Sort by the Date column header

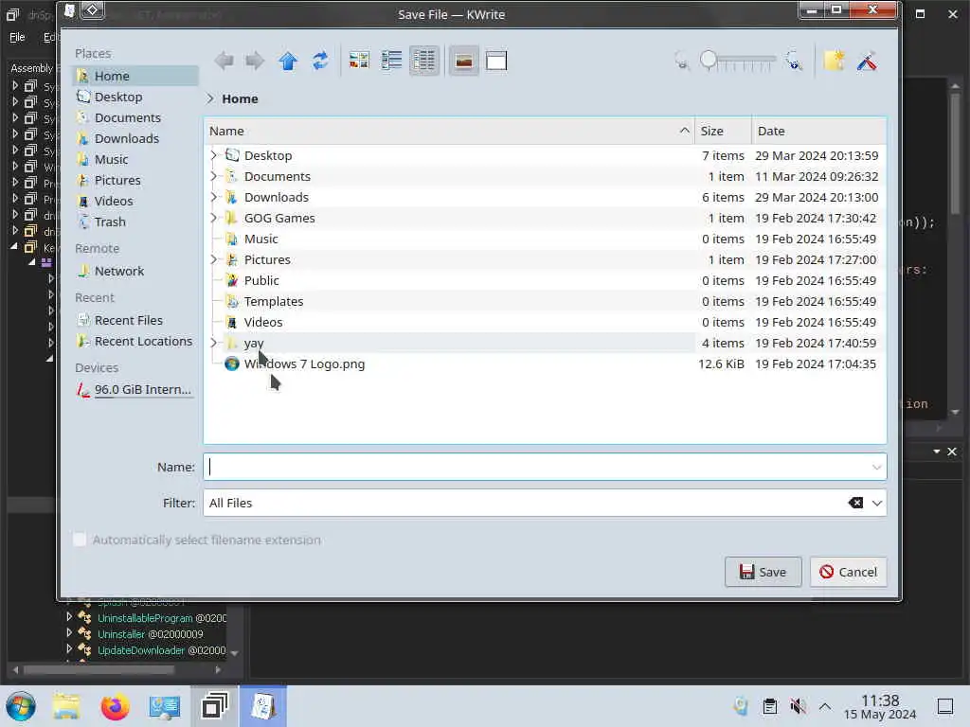[819, 131]
